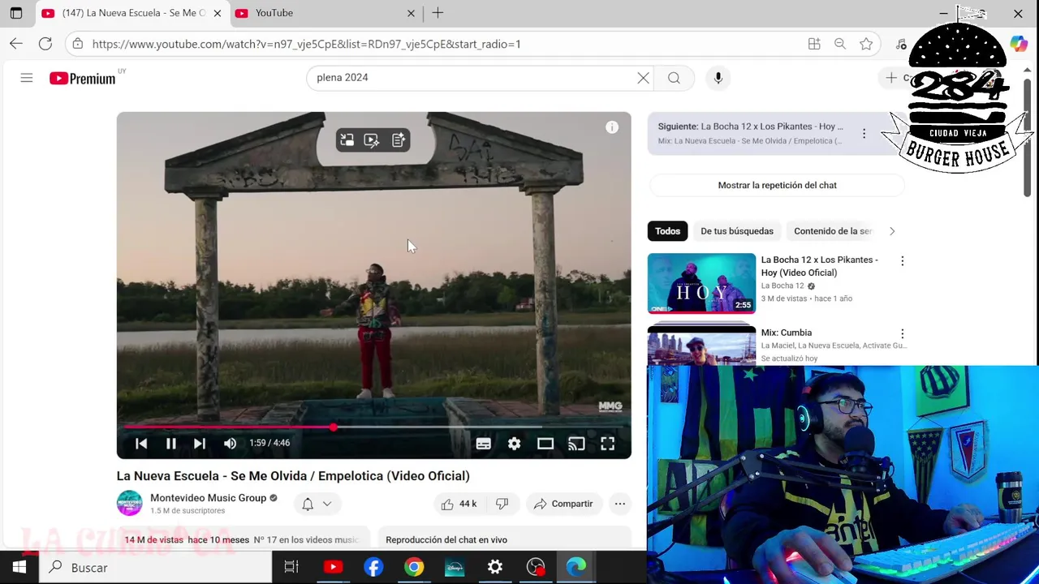Open media control music note icon
The width and height of the screenshot is (1039, 584).
(901, 44)
